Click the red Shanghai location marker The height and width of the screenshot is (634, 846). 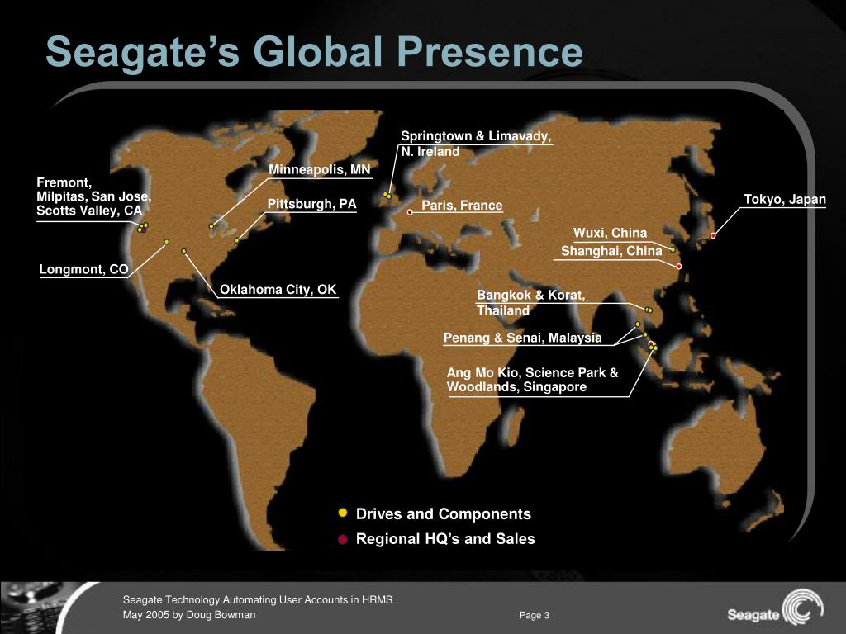click(679, 267)
